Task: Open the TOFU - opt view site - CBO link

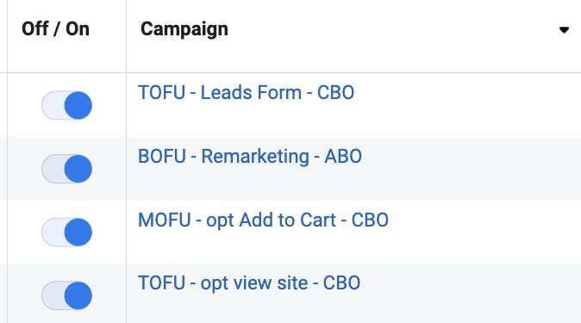Action: coord(249,283)
